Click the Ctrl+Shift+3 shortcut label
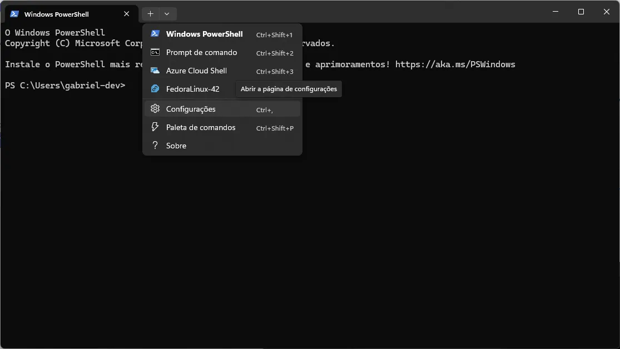 [x=275, y=72]
